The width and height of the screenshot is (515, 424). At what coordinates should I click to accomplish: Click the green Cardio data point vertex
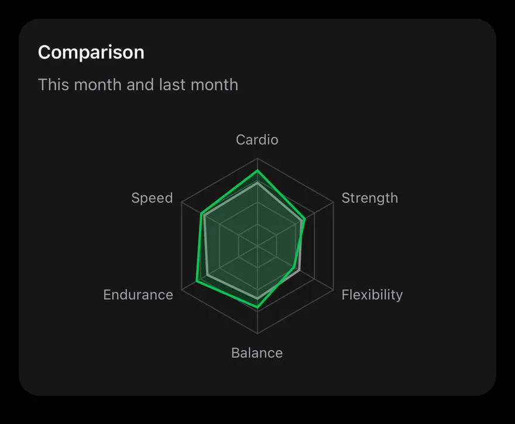click(257, 170)
